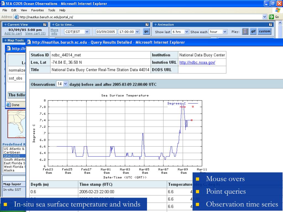Select SEACOOS in predefined regions list
The image size is (283, 212).
(15, 156)
